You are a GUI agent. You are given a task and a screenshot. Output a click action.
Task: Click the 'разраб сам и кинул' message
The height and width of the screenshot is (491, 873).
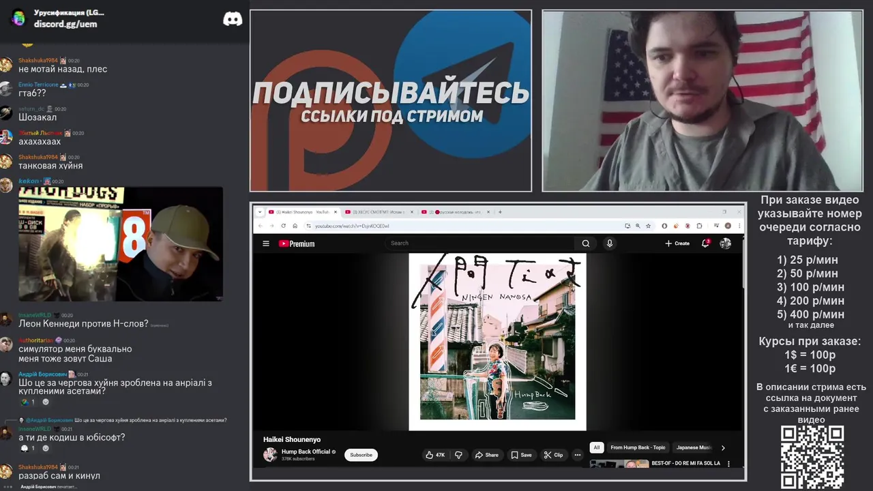[x=59, y=475]
